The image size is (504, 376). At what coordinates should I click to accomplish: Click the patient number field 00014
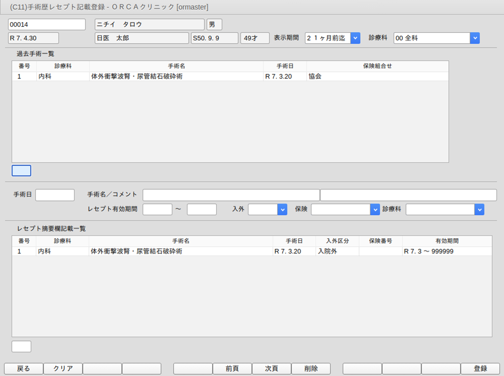pos(47,25)
